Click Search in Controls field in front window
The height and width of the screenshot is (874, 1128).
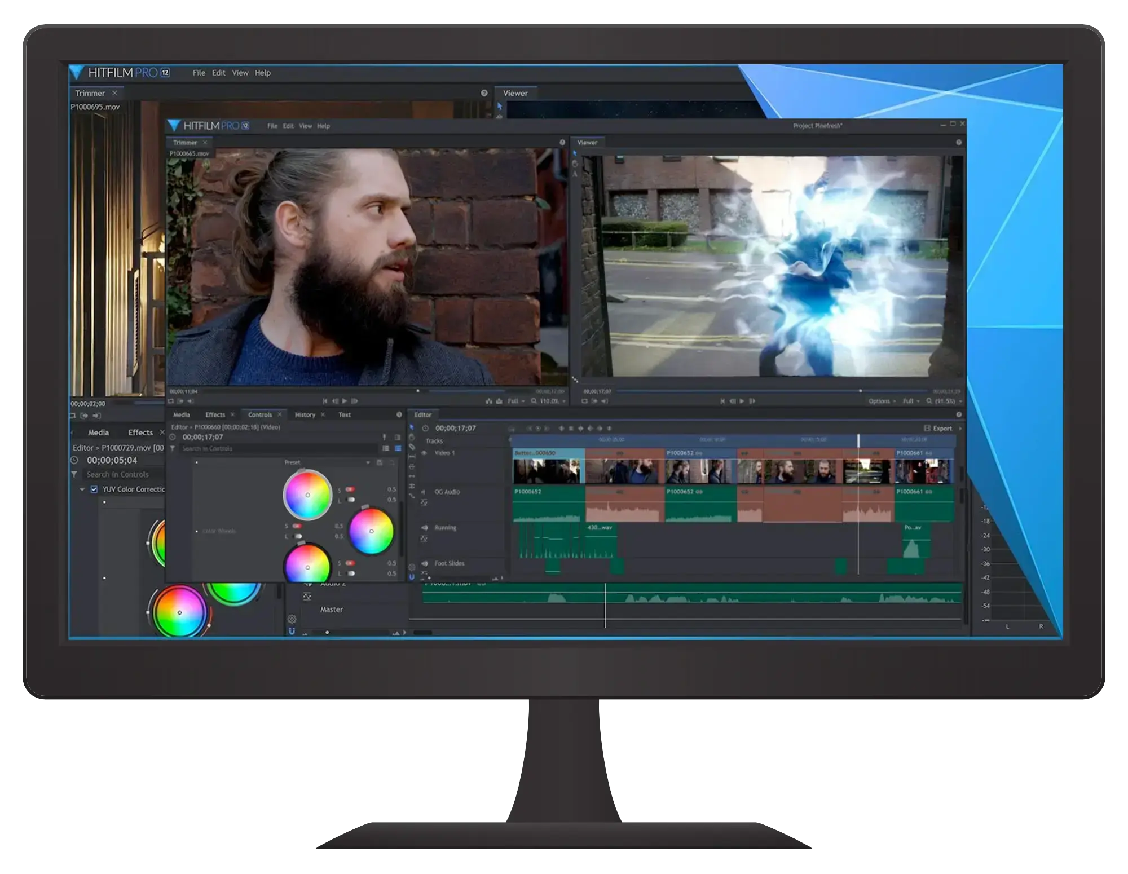click(x=279, y=448)
